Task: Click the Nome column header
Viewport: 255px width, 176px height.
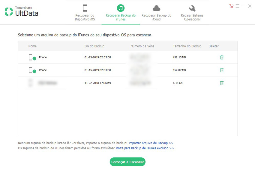Action: click(x=32, y=46)
